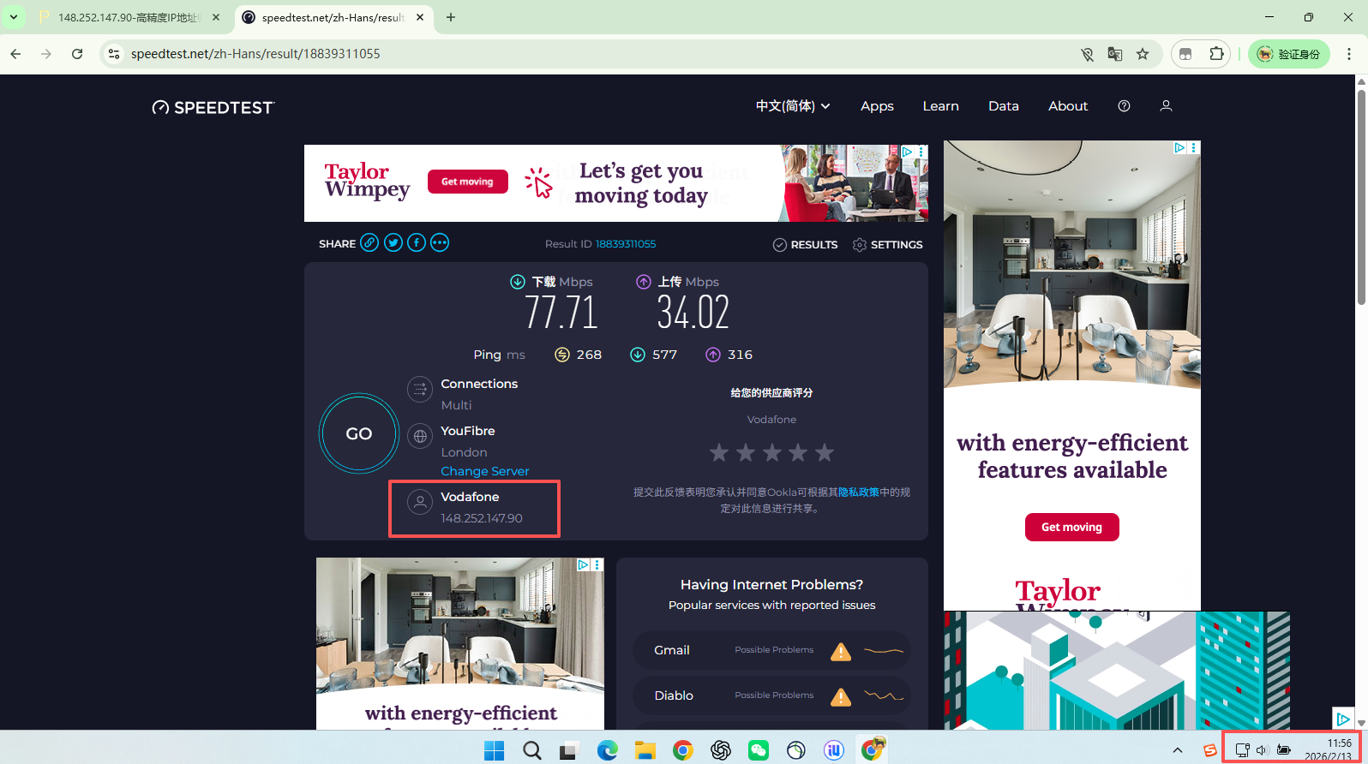
Task: Open more share options ellipsis icon
Action: coord(440,243)
